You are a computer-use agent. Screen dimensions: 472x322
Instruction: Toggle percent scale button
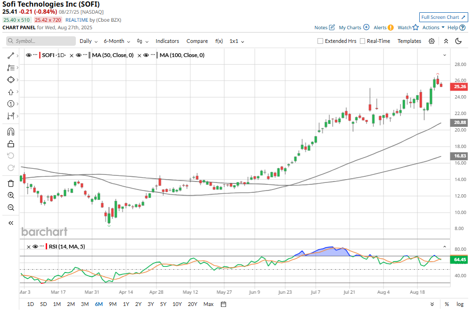[x=447, y=304]
